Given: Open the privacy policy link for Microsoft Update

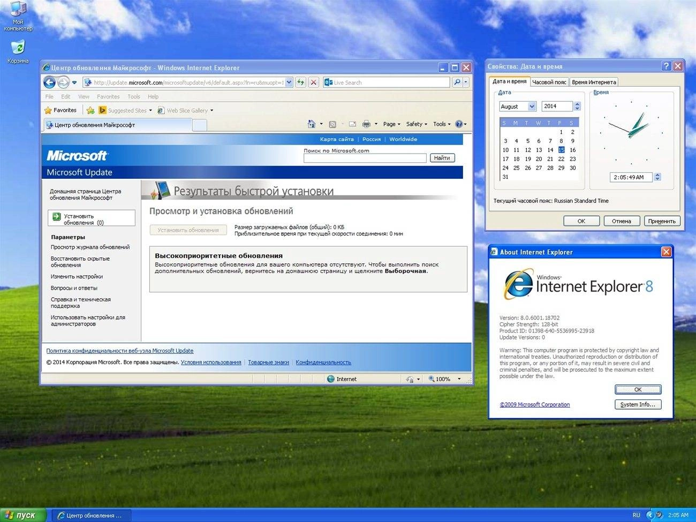Looking at the screenshot, I should tap(120, 351).
